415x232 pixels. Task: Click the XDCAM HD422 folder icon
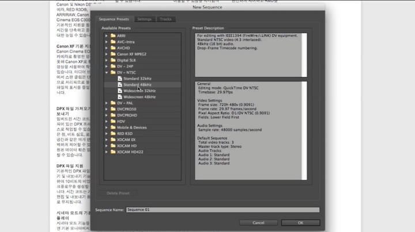click(x=113, y=152)
